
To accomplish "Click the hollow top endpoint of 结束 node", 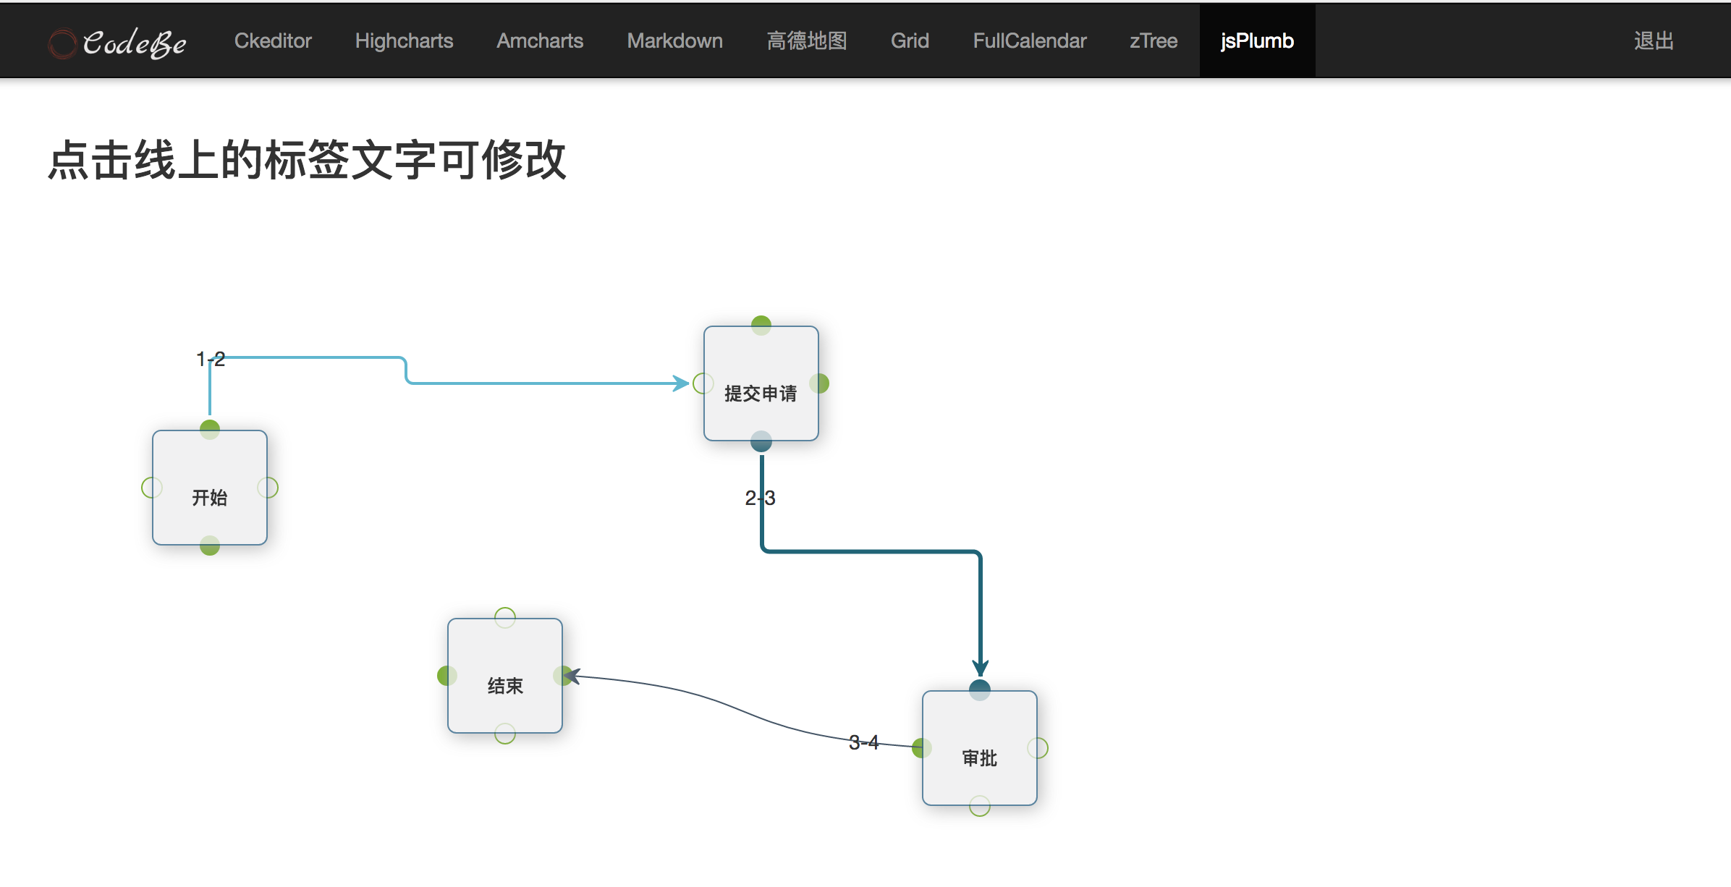I will click(x=505, y=617).
